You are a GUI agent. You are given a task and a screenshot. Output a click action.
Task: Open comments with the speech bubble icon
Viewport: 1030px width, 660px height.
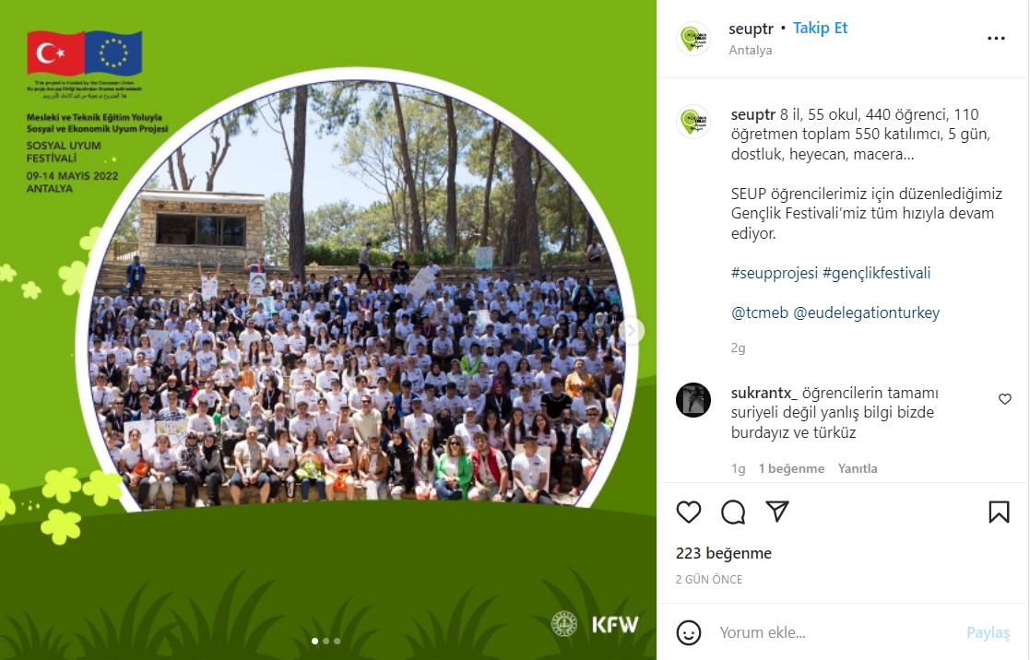[732, 513]
